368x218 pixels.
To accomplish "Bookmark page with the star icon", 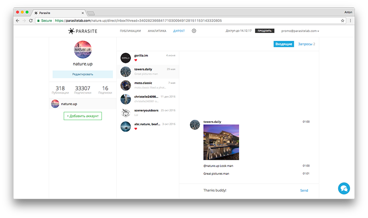I will (343, 21).
